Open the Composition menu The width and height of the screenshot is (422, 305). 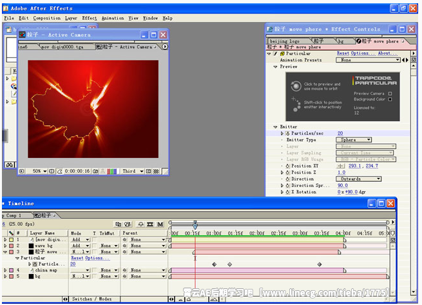[47, 18]
